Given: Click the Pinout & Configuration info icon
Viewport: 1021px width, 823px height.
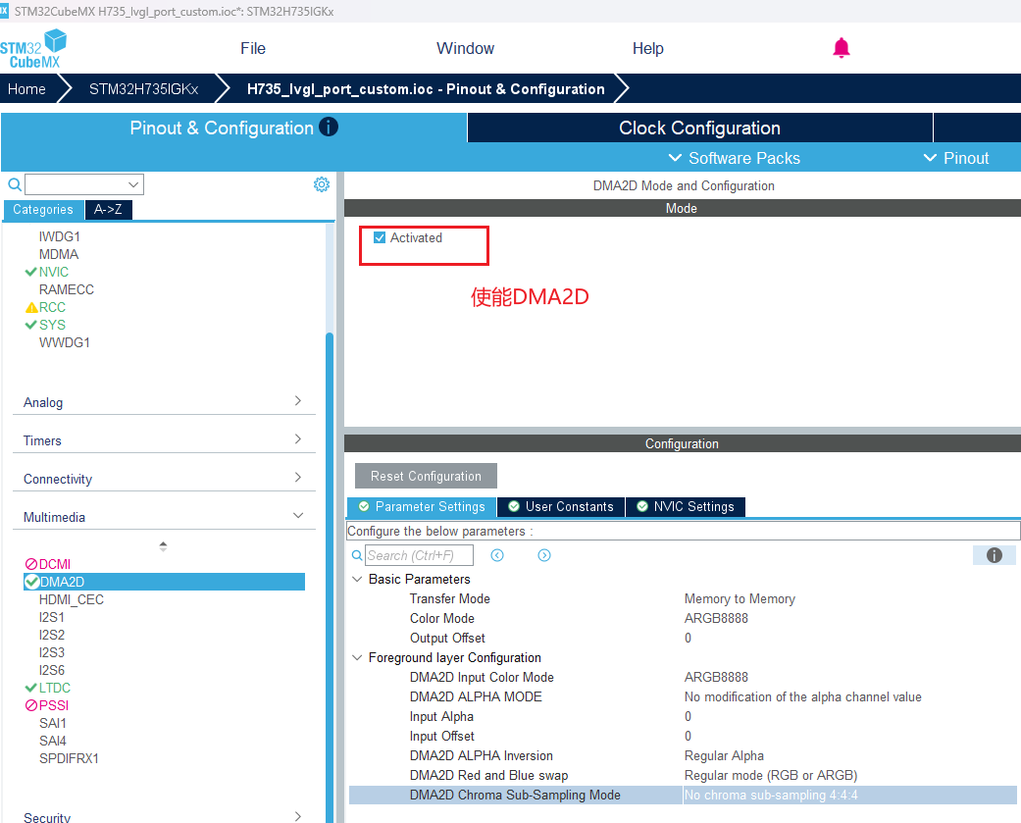Looking at the screenshot, I should click(x=329, y=127).
